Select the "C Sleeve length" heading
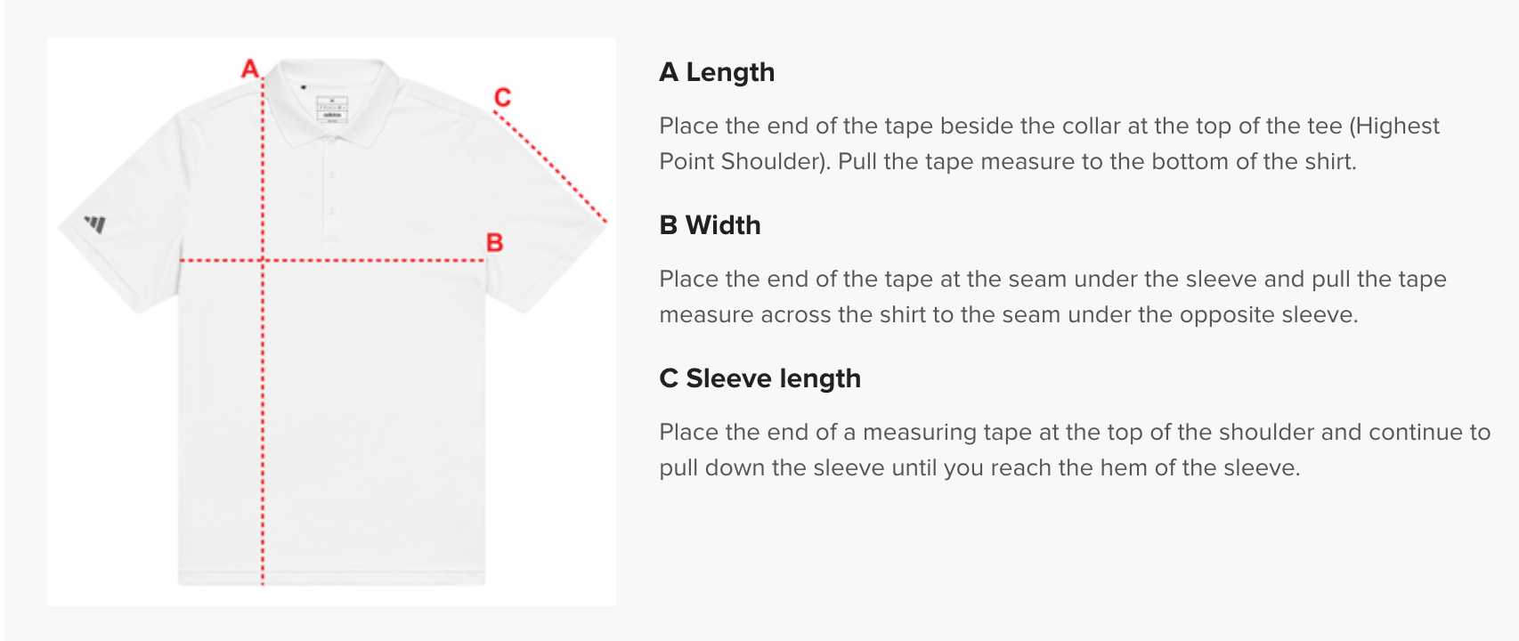 coord(759,378)
